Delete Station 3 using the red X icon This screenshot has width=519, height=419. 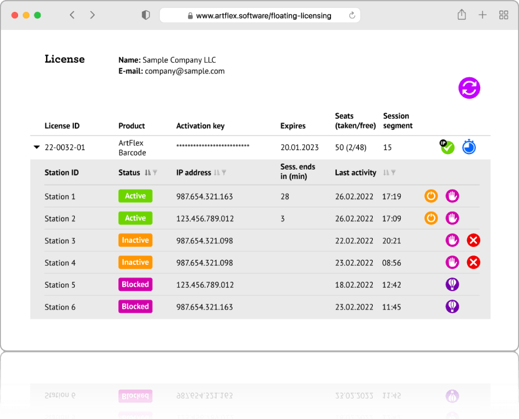[473, 240]
